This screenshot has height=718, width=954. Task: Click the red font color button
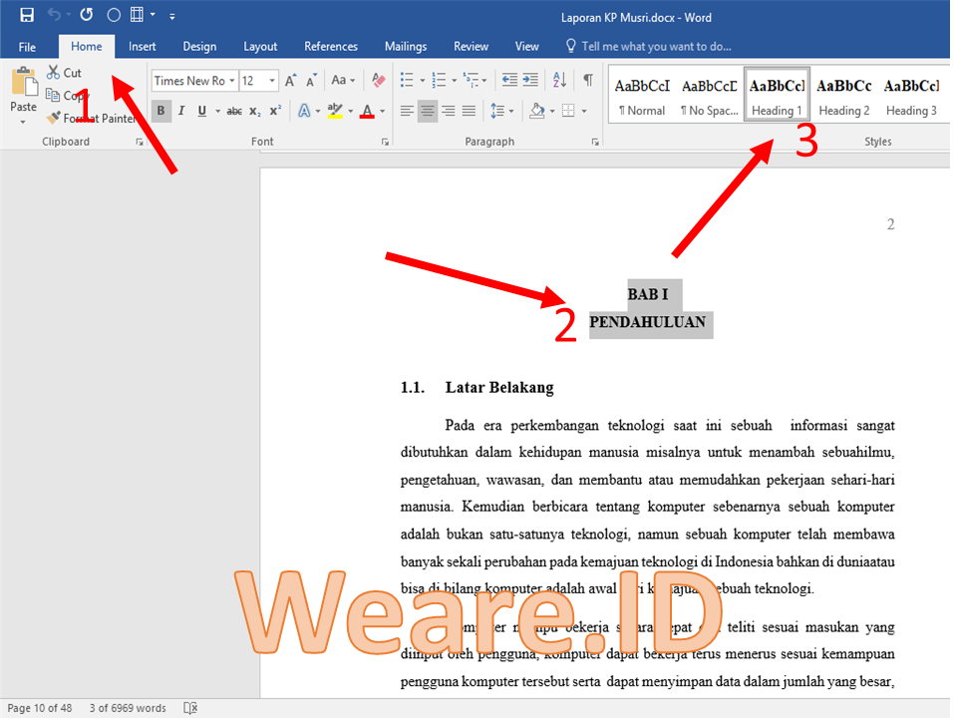tap(367, 111)
